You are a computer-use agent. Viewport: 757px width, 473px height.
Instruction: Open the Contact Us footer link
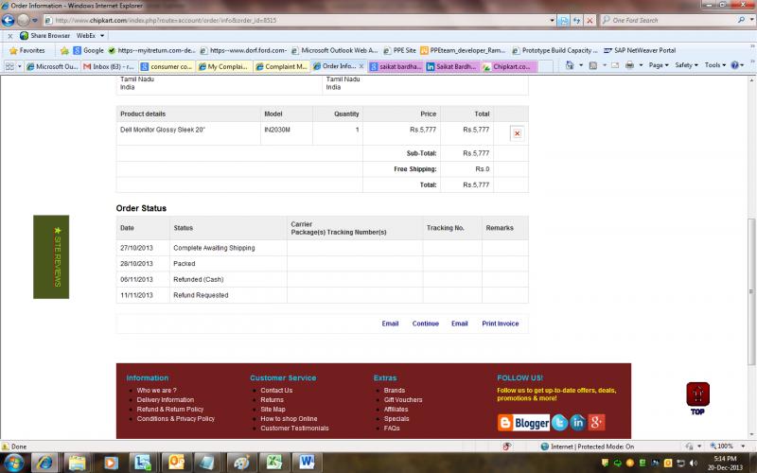[276, 391]
